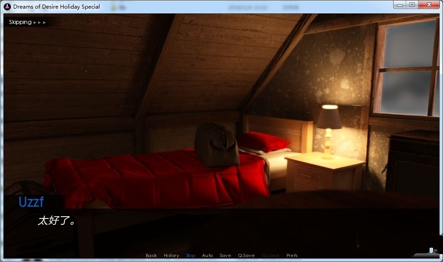The height and width of the screenshot is (262, 443).
Task: Click the lit bedside lamp
Action: (x=329, y=131)
